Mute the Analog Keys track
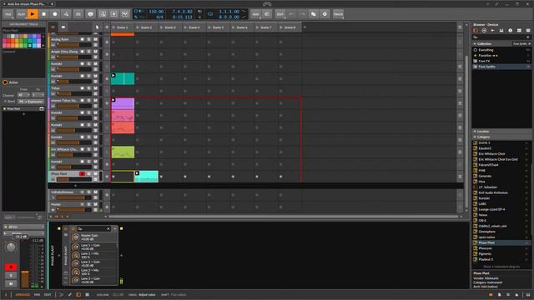 click(x=96, y=39)
